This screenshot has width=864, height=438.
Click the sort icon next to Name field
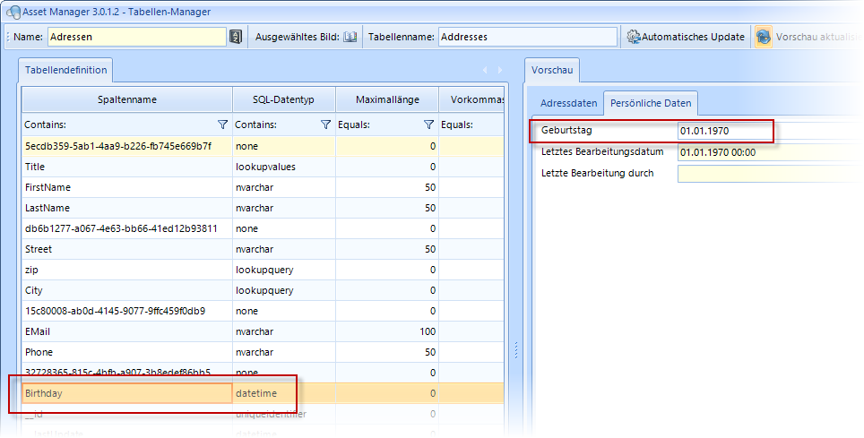click(x=236, y=37)
